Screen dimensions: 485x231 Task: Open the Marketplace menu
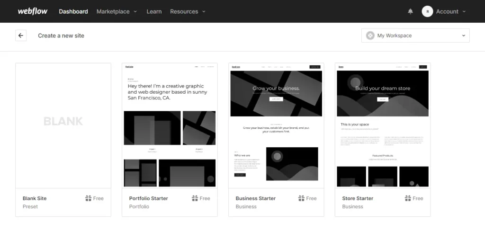[x=113, y=11]
